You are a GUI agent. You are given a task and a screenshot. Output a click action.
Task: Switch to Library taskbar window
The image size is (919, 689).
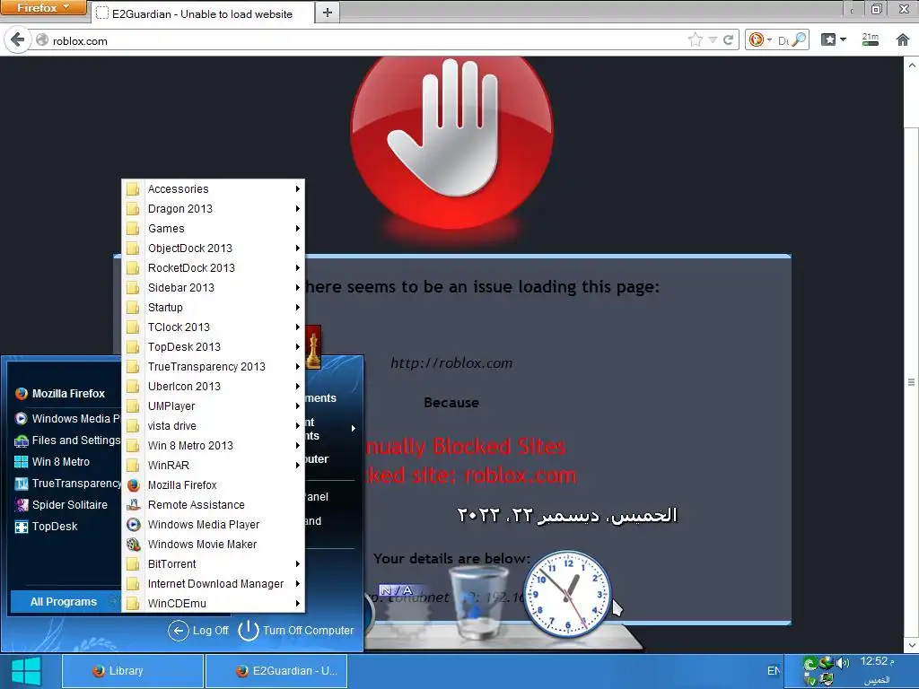click(x=133, y=671)
